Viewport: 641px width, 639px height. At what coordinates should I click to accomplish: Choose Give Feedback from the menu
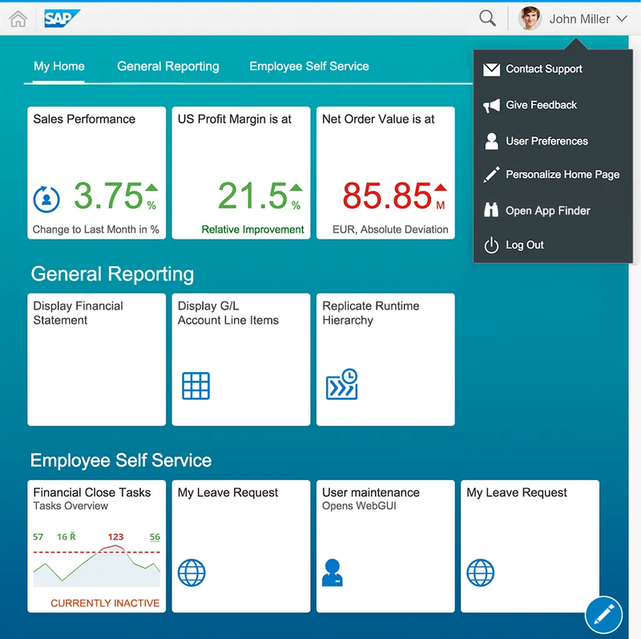coord(553,105)
